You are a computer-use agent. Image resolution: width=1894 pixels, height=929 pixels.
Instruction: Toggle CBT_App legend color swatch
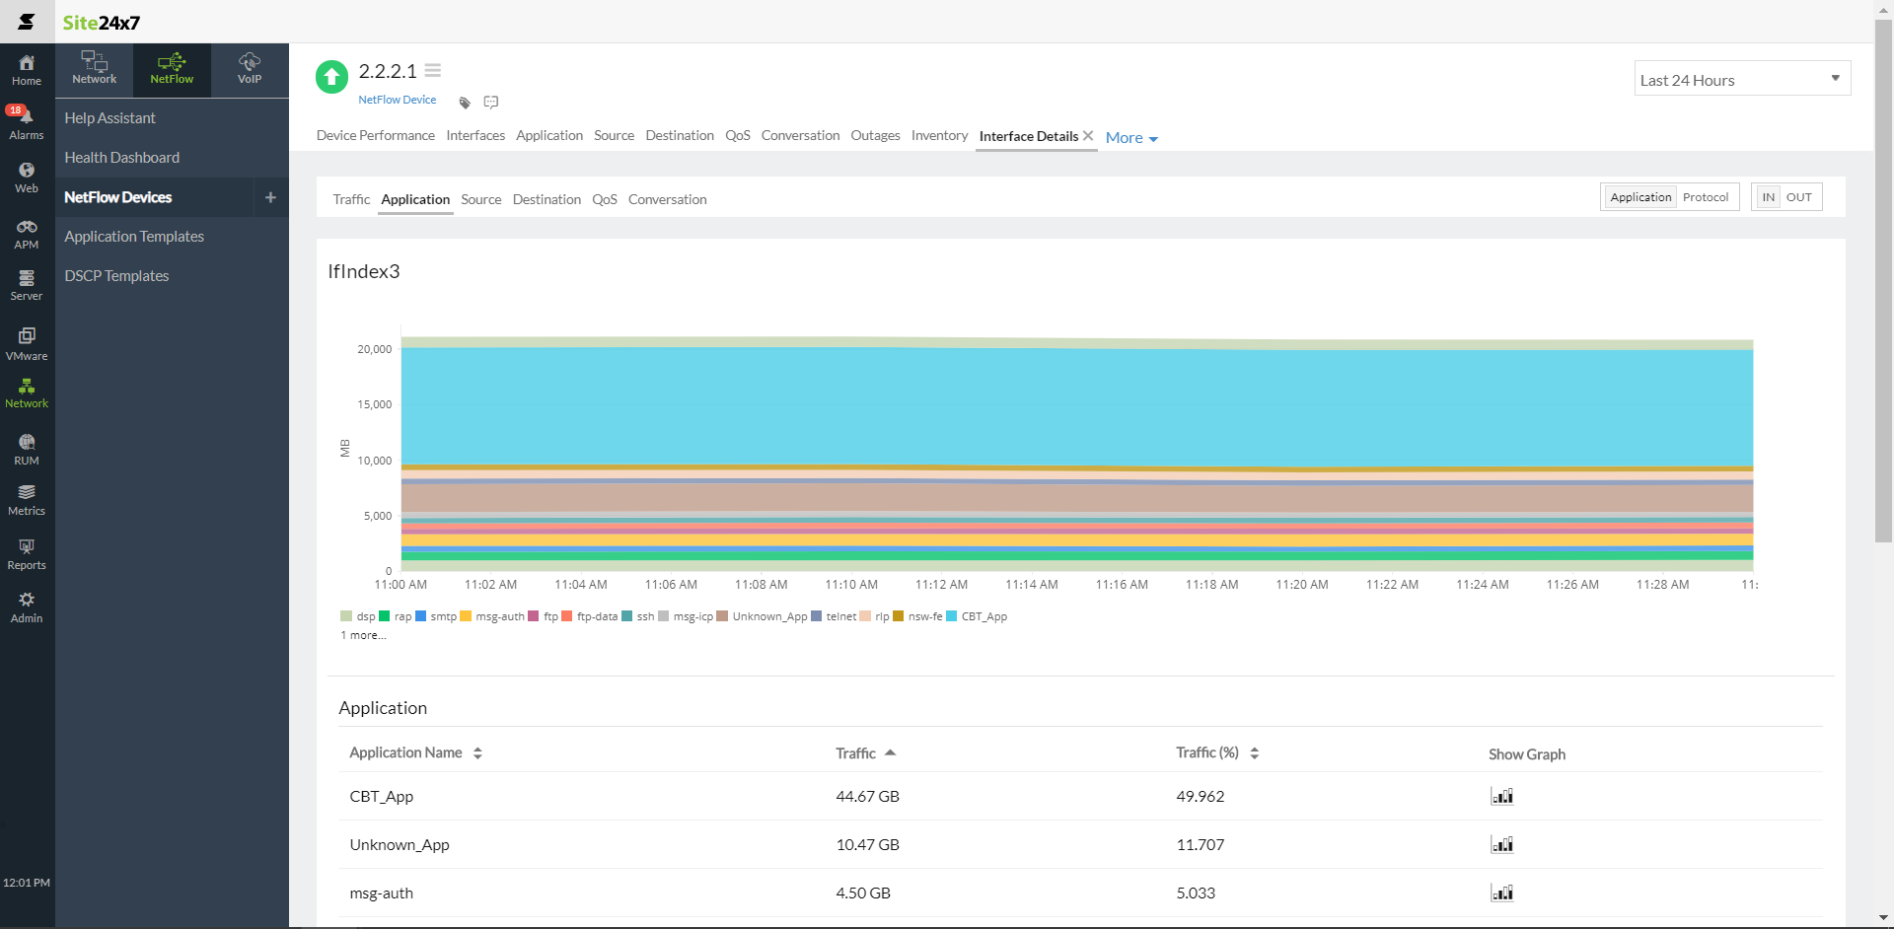point(952,616)
